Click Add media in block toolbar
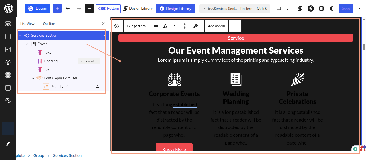The width and height of the screenshot is (366, 160). (x=216, y=26)
